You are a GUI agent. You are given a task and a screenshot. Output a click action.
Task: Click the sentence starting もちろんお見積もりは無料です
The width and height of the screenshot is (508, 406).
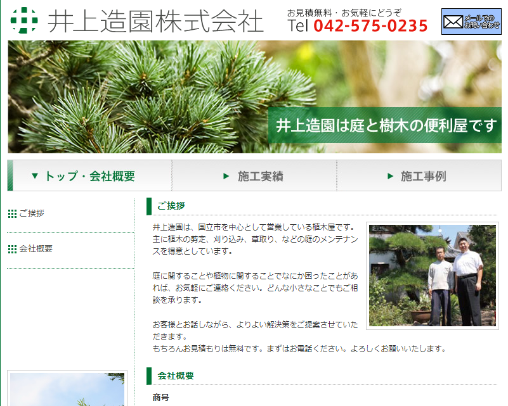coord(300,349)
